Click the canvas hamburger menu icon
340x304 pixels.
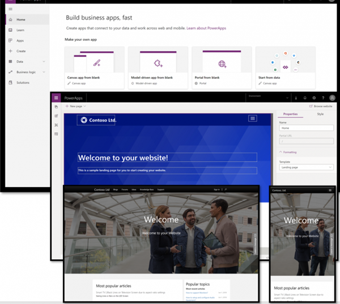point(253,119)
